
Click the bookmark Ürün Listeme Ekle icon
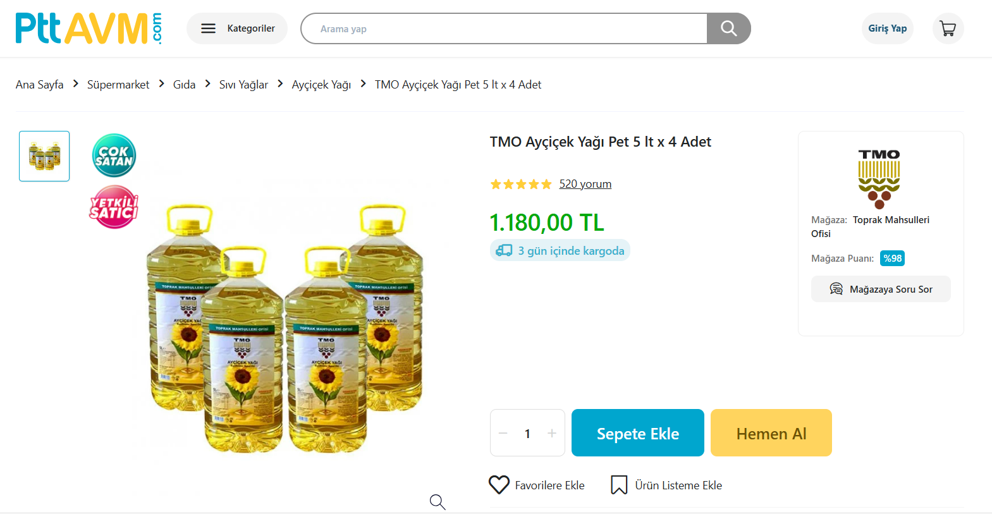coord(619,485)
